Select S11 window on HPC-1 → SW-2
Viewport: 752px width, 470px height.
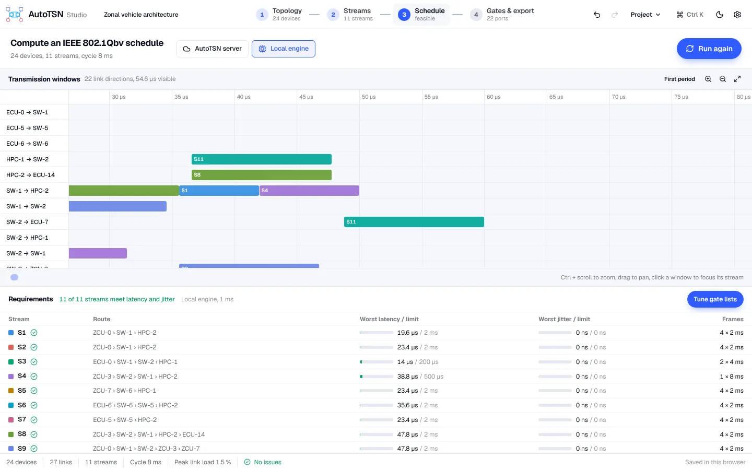[262, 159]
